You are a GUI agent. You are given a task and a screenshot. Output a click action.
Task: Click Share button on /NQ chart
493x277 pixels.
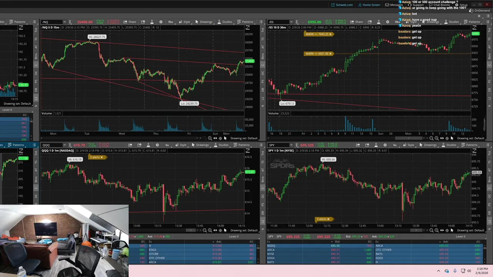tap(129, 22)
